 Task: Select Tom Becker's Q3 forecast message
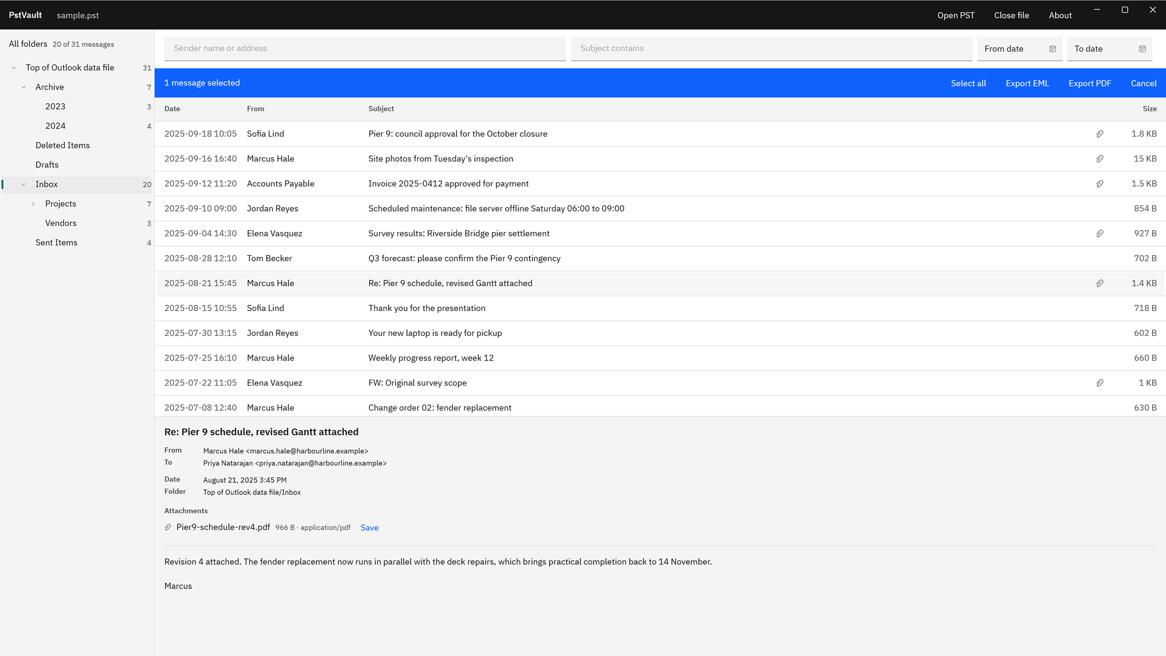click(x=660, y=258)
